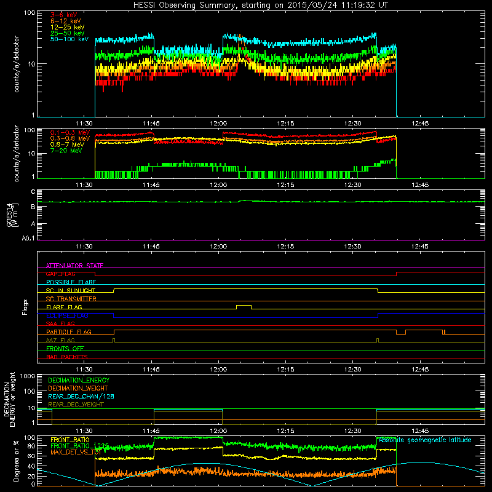Click the 12:15 tick under the GOES plot
Image resolution: width=492 pixels, height=492 pixels.
pos(285,247)
